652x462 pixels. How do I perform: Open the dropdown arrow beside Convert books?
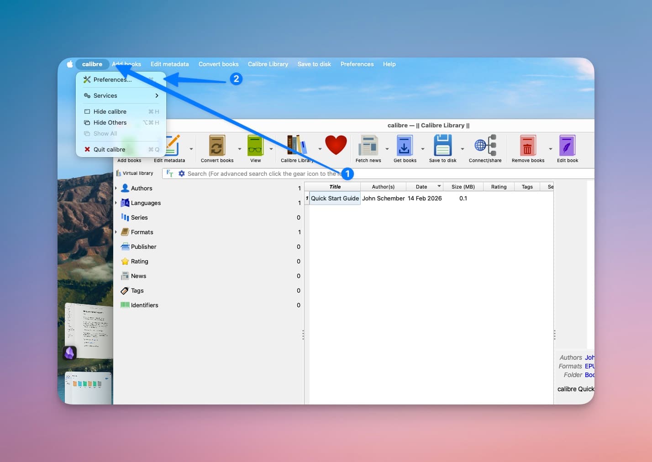[239, 149]
